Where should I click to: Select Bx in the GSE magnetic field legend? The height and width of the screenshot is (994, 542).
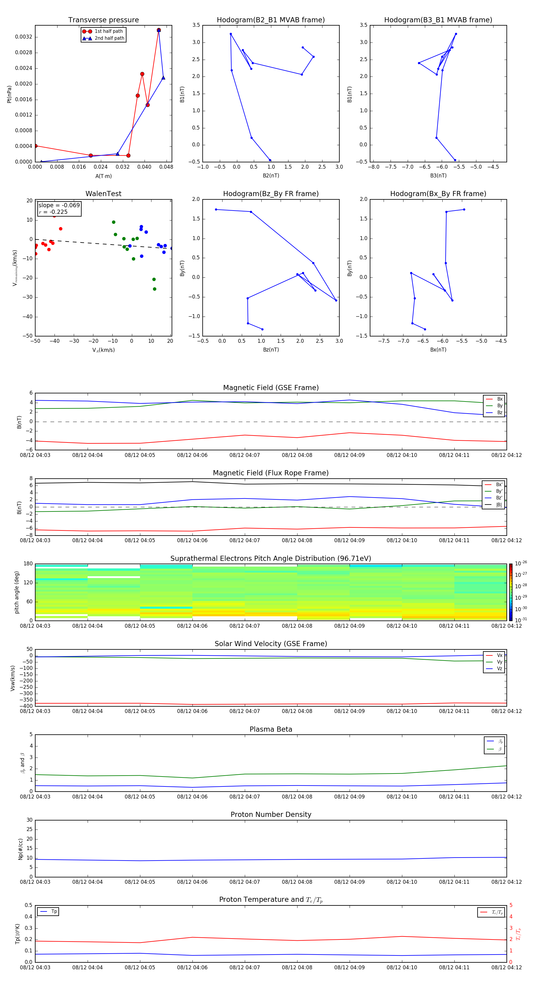click(494, 399)
